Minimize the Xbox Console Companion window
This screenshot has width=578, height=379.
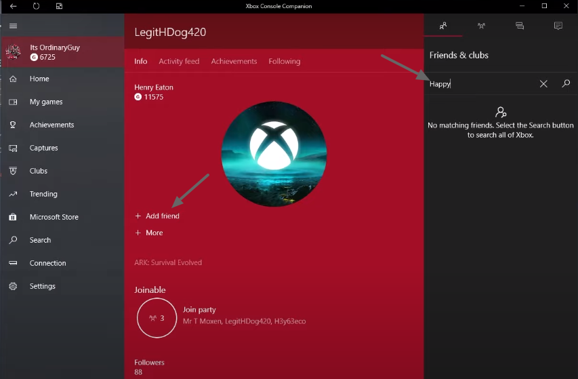tap(522, 6)
